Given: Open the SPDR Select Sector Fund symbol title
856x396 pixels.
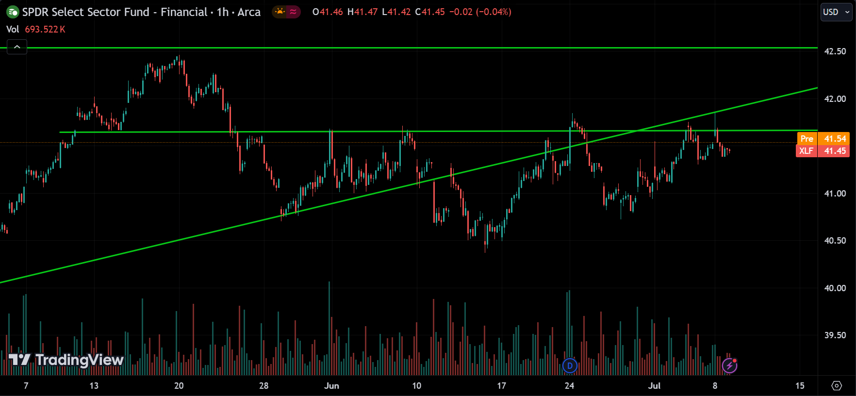Looking at the screenshot, I should coord(141,12).
